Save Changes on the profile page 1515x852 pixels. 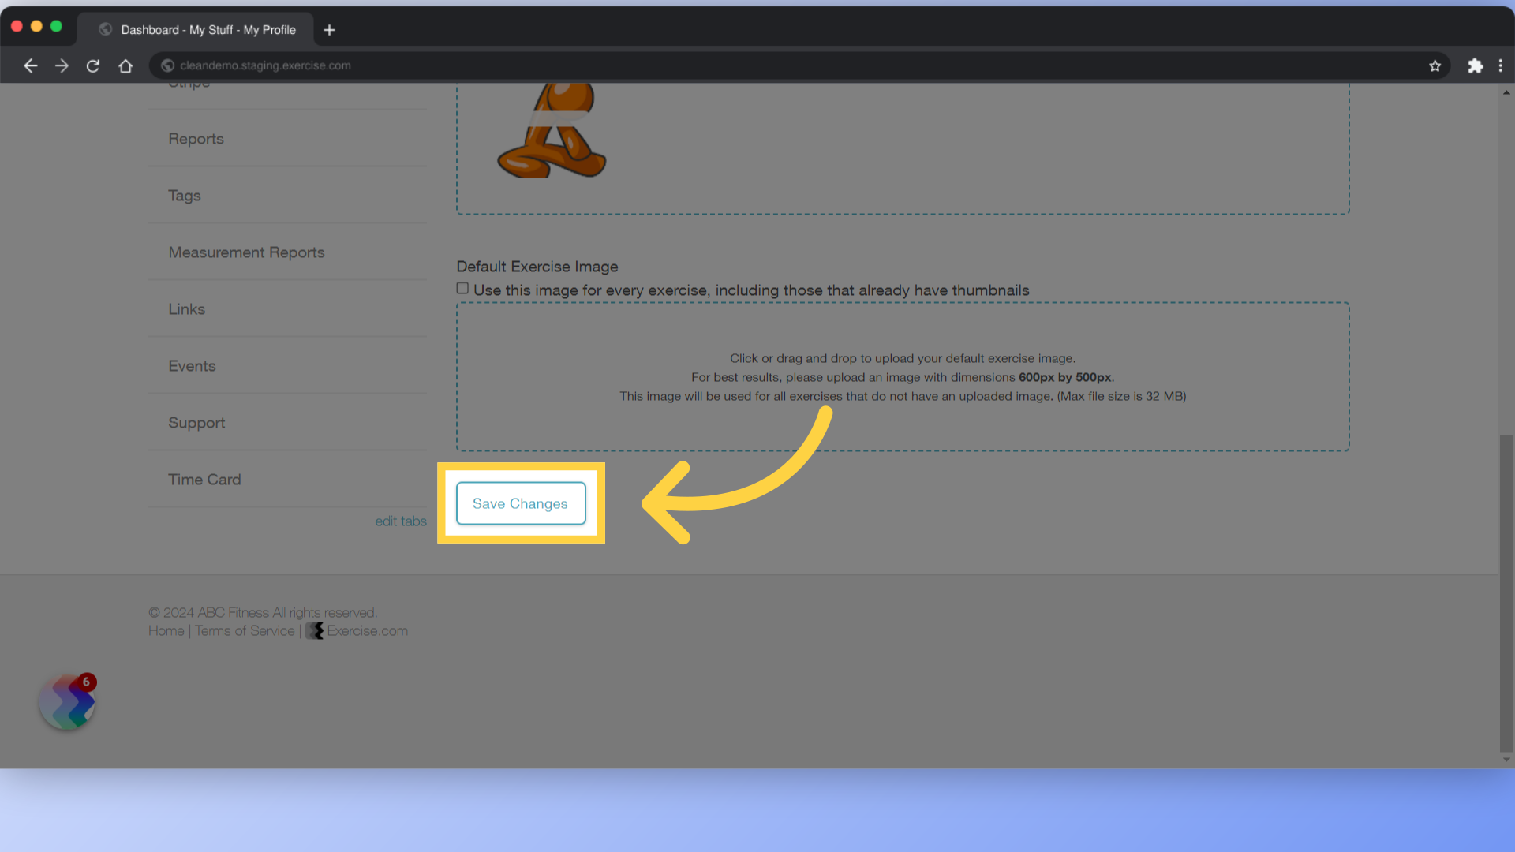pos(520,503)
